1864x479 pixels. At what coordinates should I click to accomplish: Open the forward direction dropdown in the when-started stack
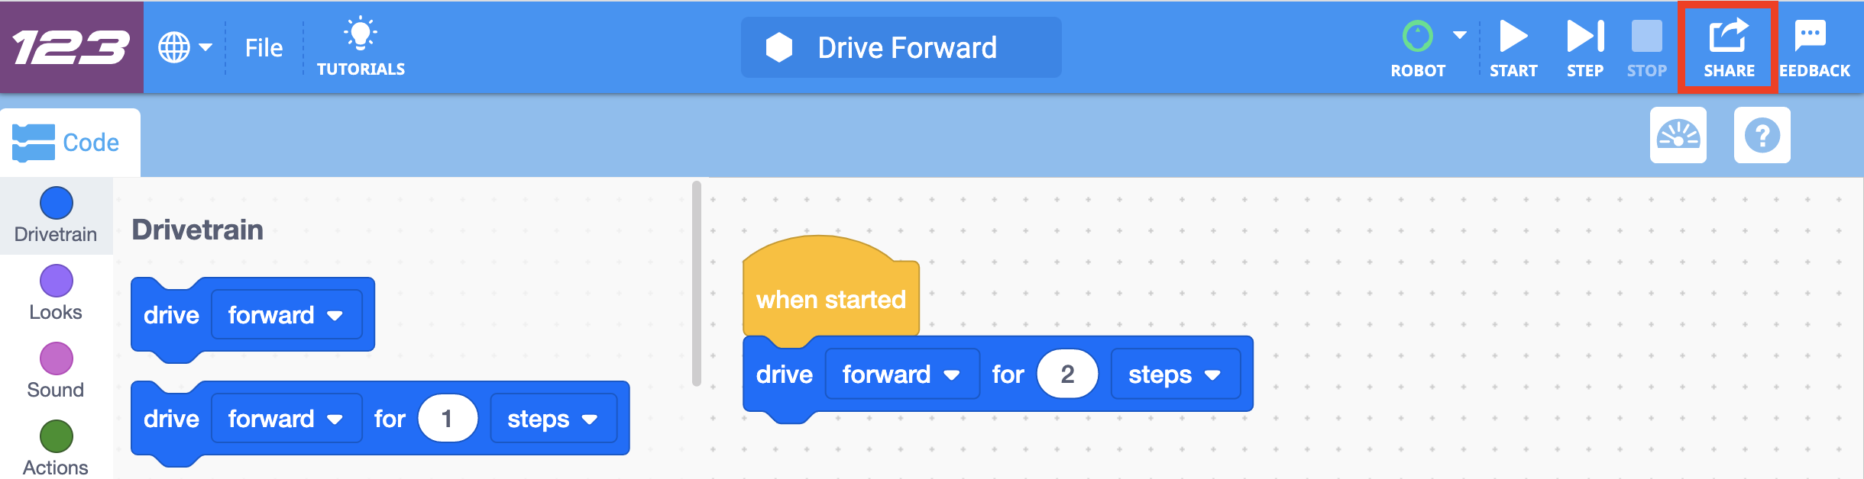[x=951, y=373]
